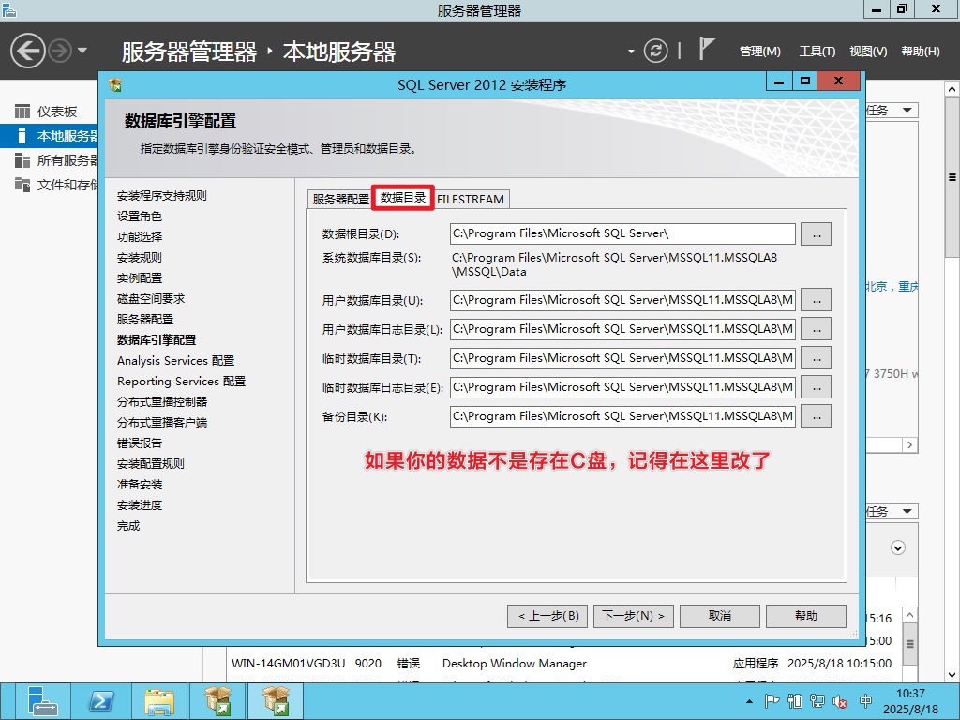The image size is (960, 720).
Task: Click the 临时数据库日志目录(E) path field
Action: [622, 387]
